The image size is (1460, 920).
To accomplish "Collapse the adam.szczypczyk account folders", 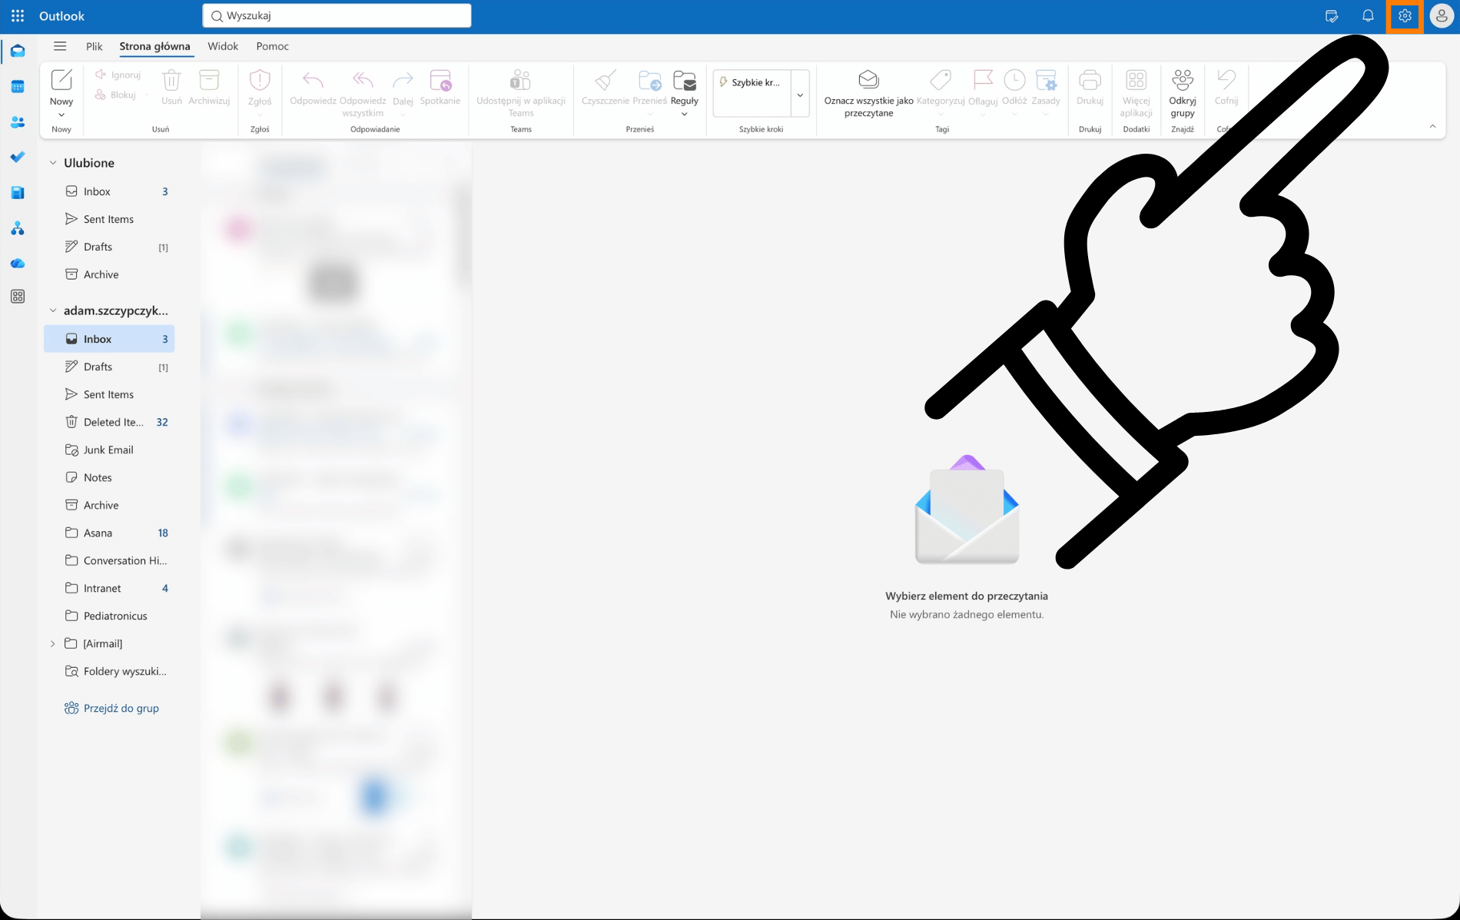I will pos(53,311).
